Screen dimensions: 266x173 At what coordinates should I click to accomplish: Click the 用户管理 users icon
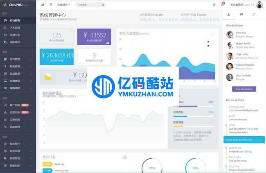[5, 59]
